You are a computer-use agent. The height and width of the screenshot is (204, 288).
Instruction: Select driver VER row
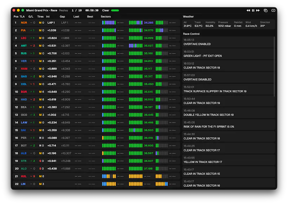click(x=96, y=61)
